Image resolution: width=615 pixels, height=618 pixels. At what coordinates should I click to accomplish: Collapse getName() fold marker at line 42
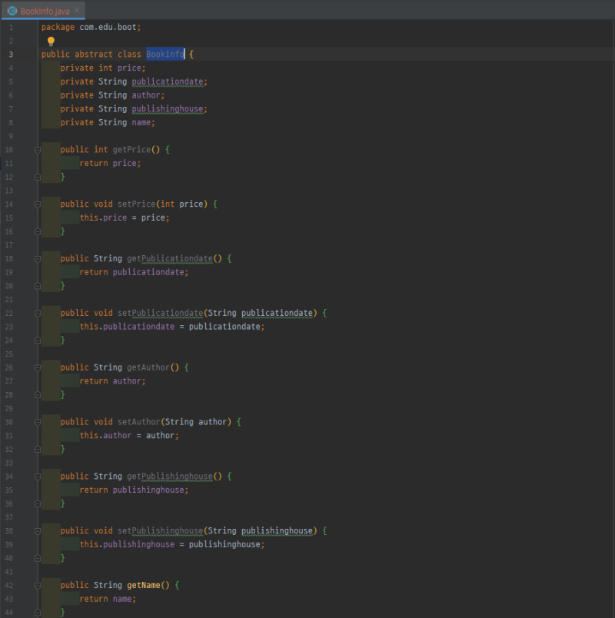pyautogui.click(x=38, y=585)
